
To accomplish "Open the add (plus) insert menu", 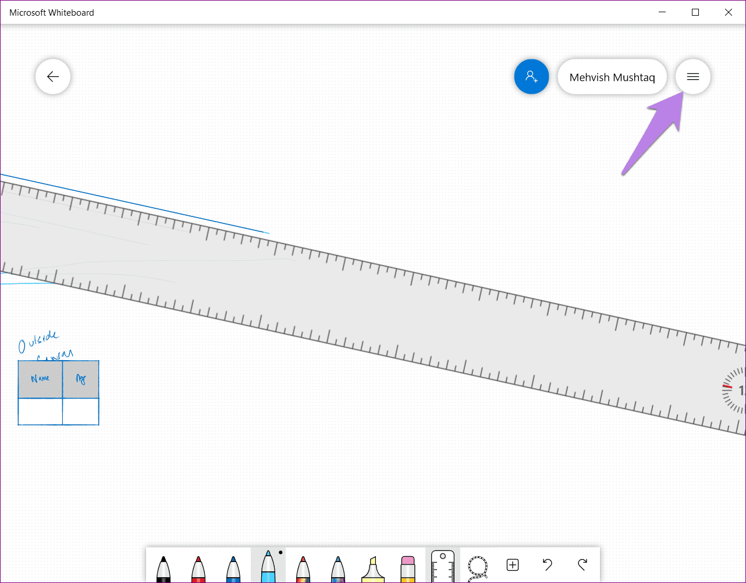I will [x=513, y=564].
